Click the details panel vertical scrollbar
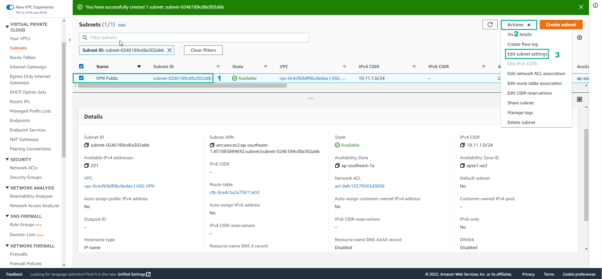Image resolution: width=602 pixels, height=279 pixels. (x=586, y=175)
